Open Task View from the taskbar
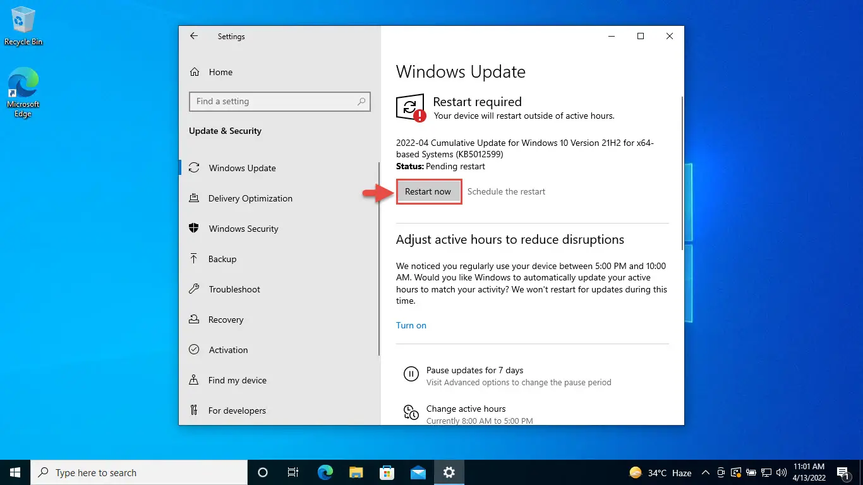 point(293,472)
